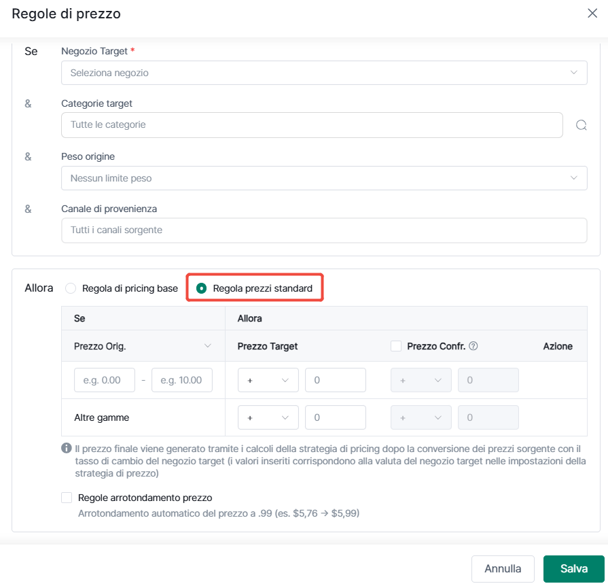Open the price range row target operator dropdown
The image size is (608, 586).
(x=268, y=380)
